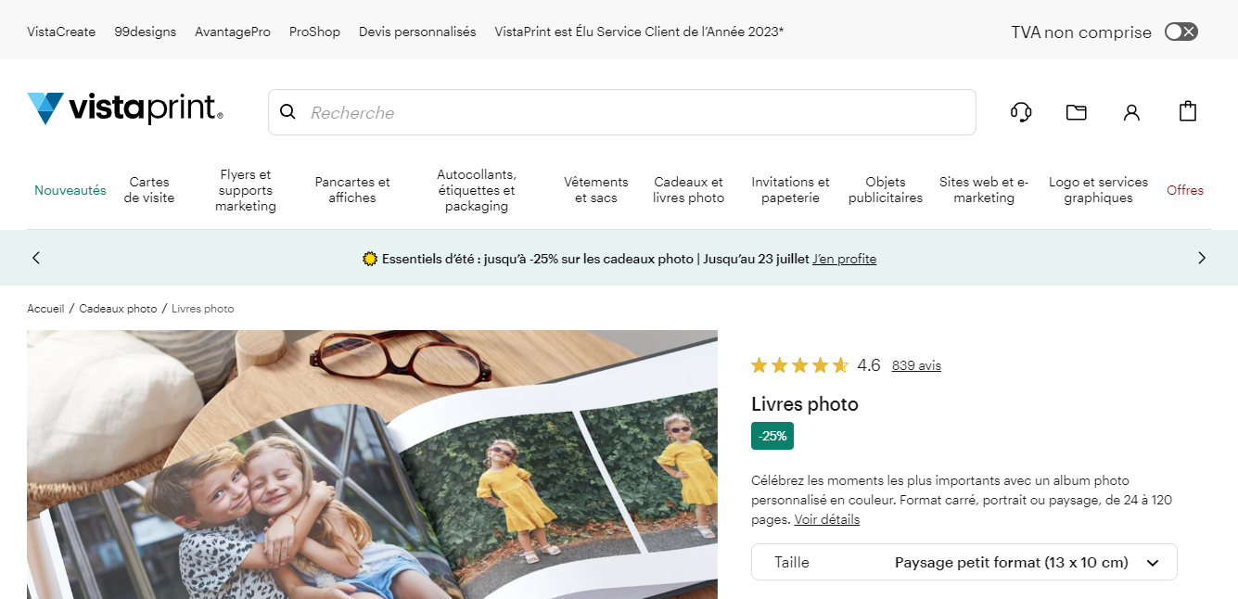
Task: Click the magnifying glass search icon
Action: (x=287, y=111)
